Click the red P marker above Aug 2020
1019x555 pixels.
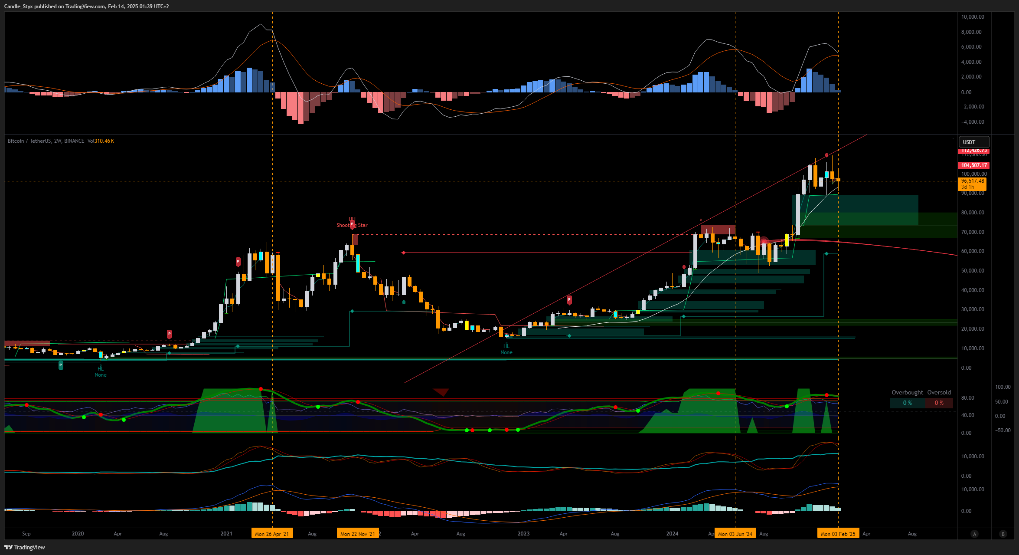[169, 334]
